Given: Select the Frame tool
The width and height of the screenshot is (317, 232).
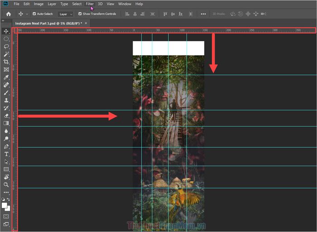Looking at the screenshot, I should [6, 70].
